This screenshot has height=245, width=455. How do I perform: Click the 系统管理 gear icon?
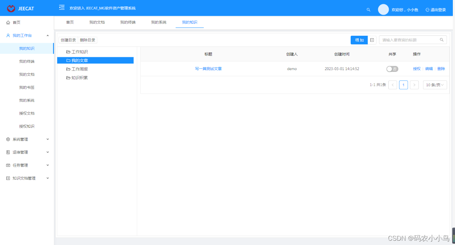point(8,139)
